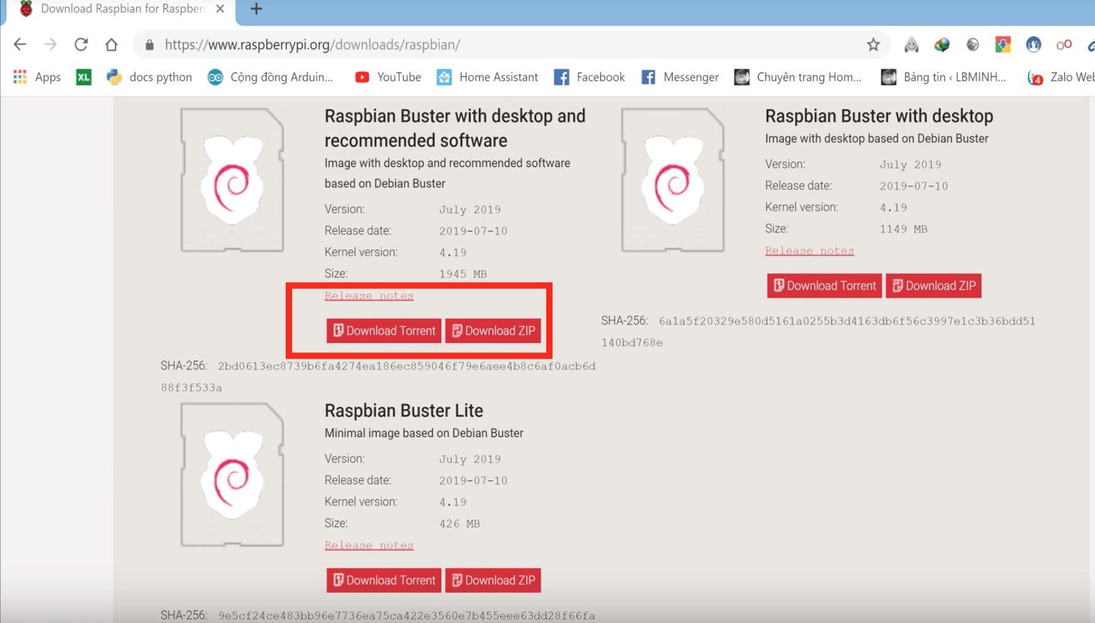Open Release notes for Raspbian Buster Lite
Image resolution: width=1095 pixels, height=623 pixels.
(369, 545)
